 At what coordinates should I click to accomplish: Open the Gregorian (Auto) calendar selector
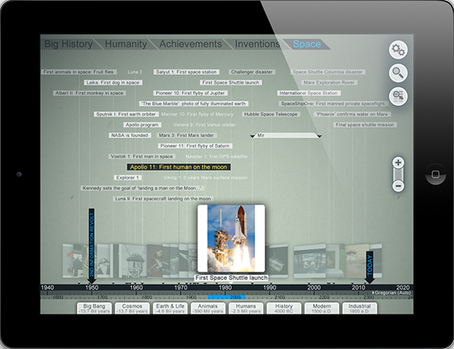391,293
